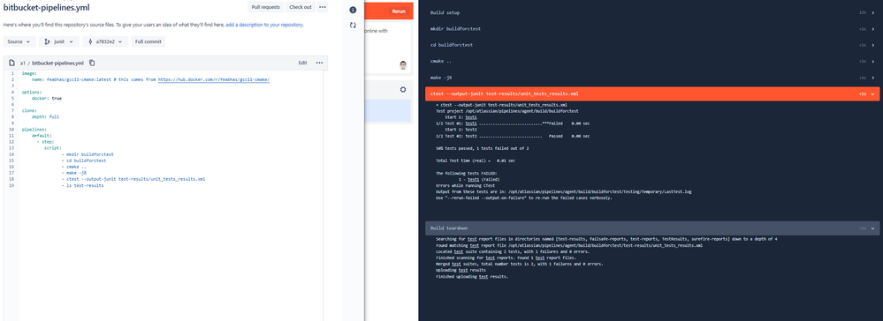Open the hub.docker.com URL in the YAML

pyautogui.click(x=214, y=80)
